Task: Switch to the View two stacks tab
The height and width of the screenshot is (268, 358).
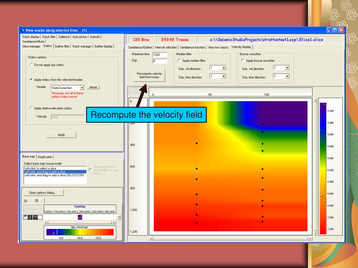Action: pos(218,47)
